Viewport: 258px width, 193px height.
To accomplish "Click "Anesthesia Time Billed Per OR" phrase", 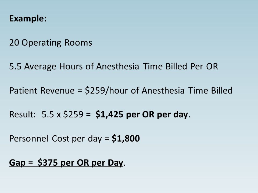I will tap(157, 66).
